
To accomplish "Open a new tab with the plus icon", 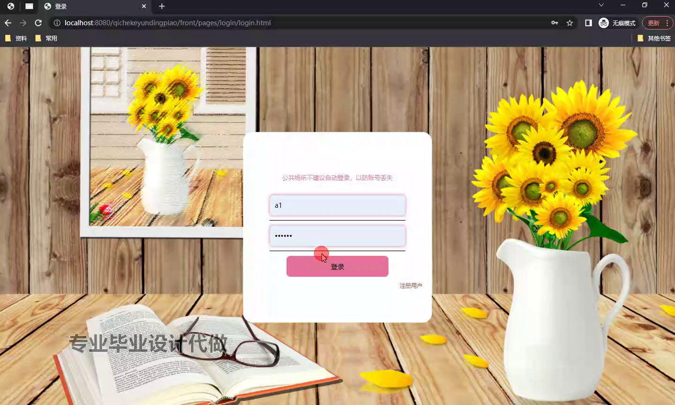I will (162, 6).
